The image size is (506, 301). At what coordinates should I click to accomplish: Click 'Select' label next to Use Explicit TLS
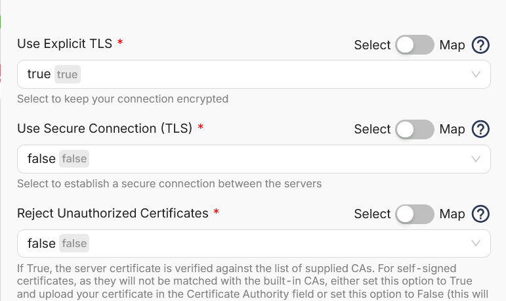coord(372,45)
